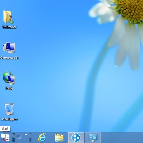This screenshot has width=143, height=143.
Task: Click empty taskbar area right of Control Panel
Action: [x=122, y=138]
